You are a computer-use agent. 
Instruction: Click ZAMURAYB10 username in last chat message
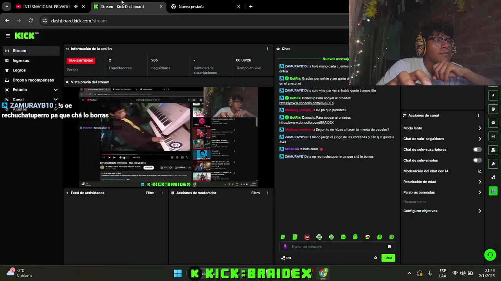click(296, 157)
